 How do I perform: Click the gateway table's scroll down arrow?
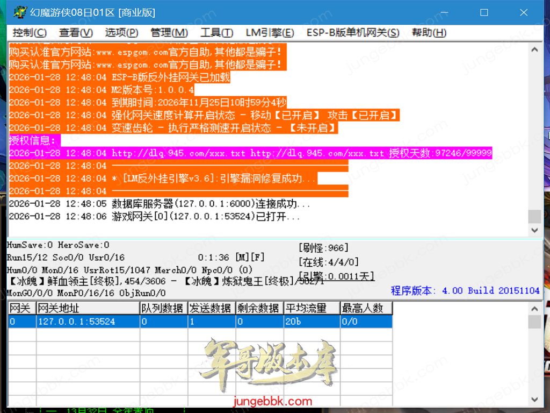534,399
